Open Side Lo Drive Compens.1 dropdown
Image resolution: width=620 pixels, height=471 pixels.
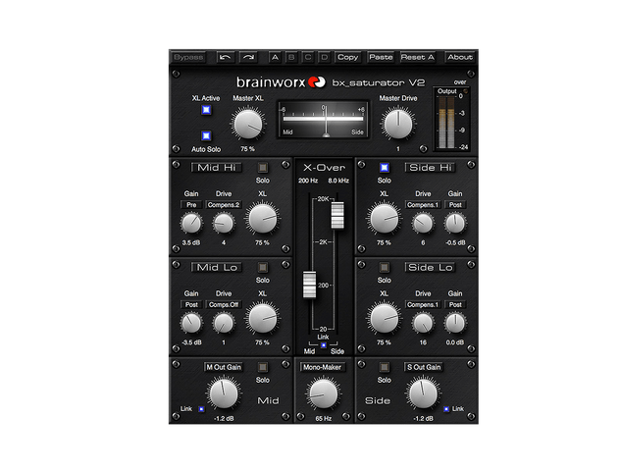tap(423, 305)
